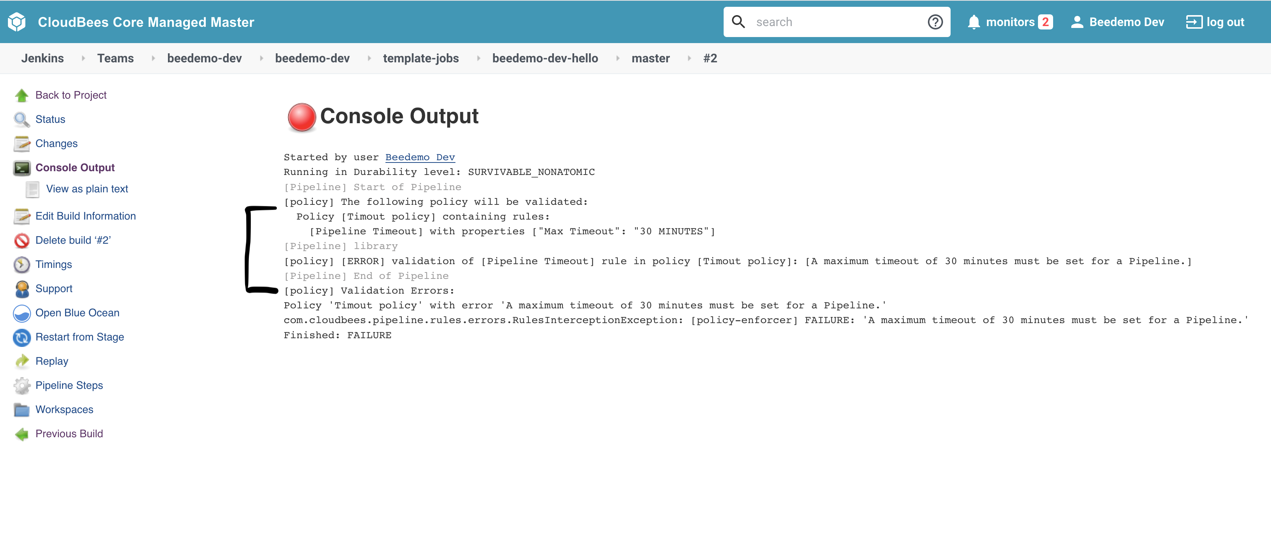Click the monitors count badge 2
Viewport: 1271px width, 554px height.
(1045, 22)
